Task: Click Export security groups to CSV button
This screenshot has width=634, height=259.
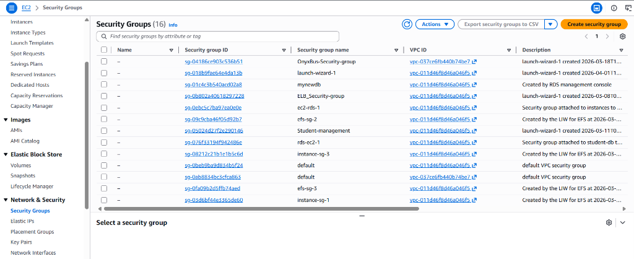Action: point(502,24)
